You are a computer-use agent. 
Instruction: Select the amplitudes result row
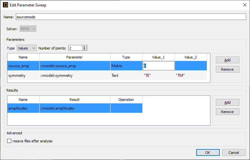click(23, 108)
